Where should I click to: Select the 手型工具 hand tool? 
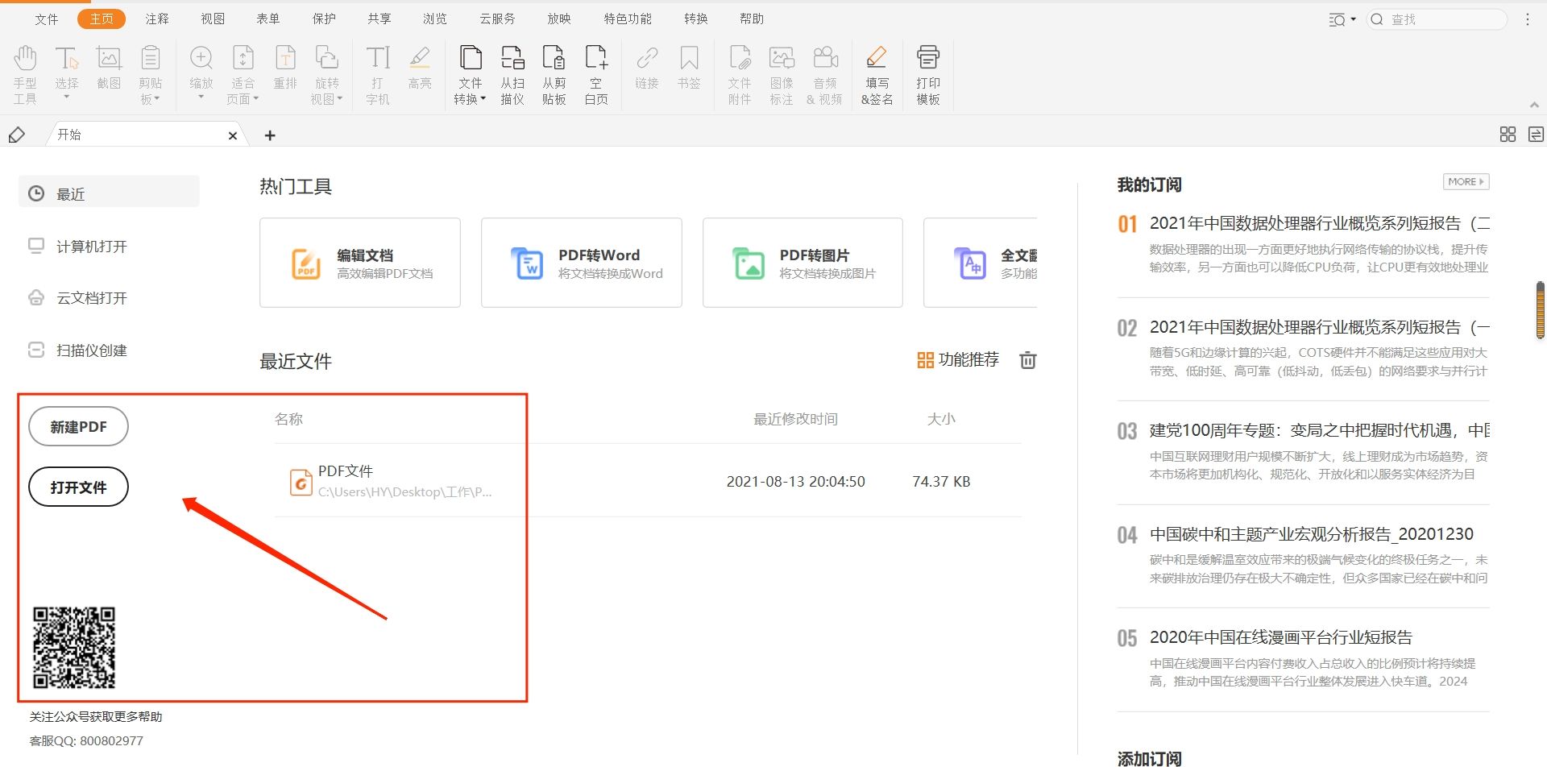pyautogui.click(x=25, y=73)
